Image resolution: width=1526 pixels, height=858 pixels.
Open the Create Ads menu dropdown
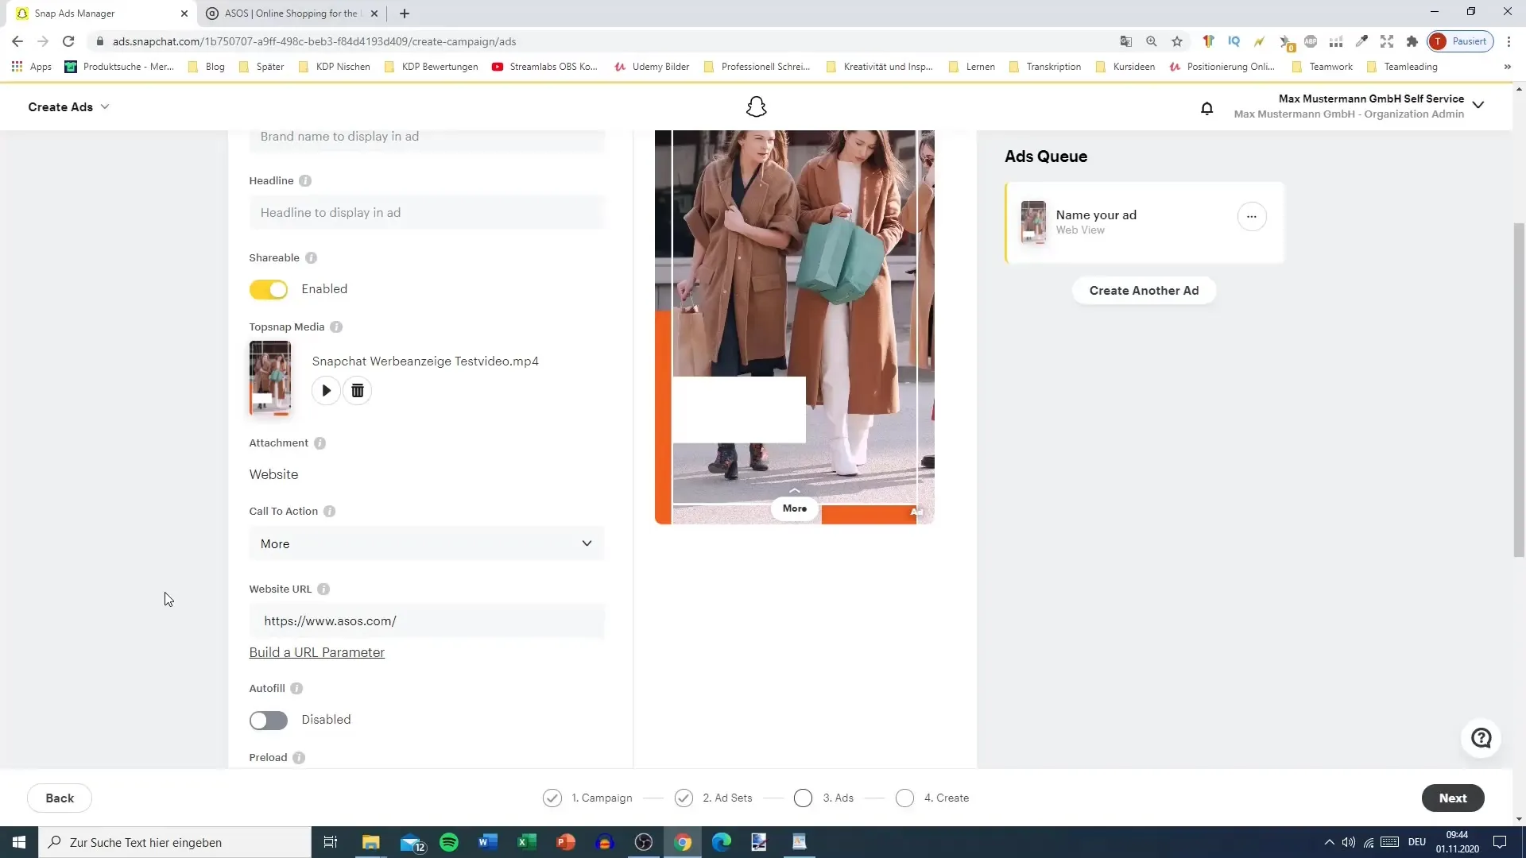[x=68, y=107]
